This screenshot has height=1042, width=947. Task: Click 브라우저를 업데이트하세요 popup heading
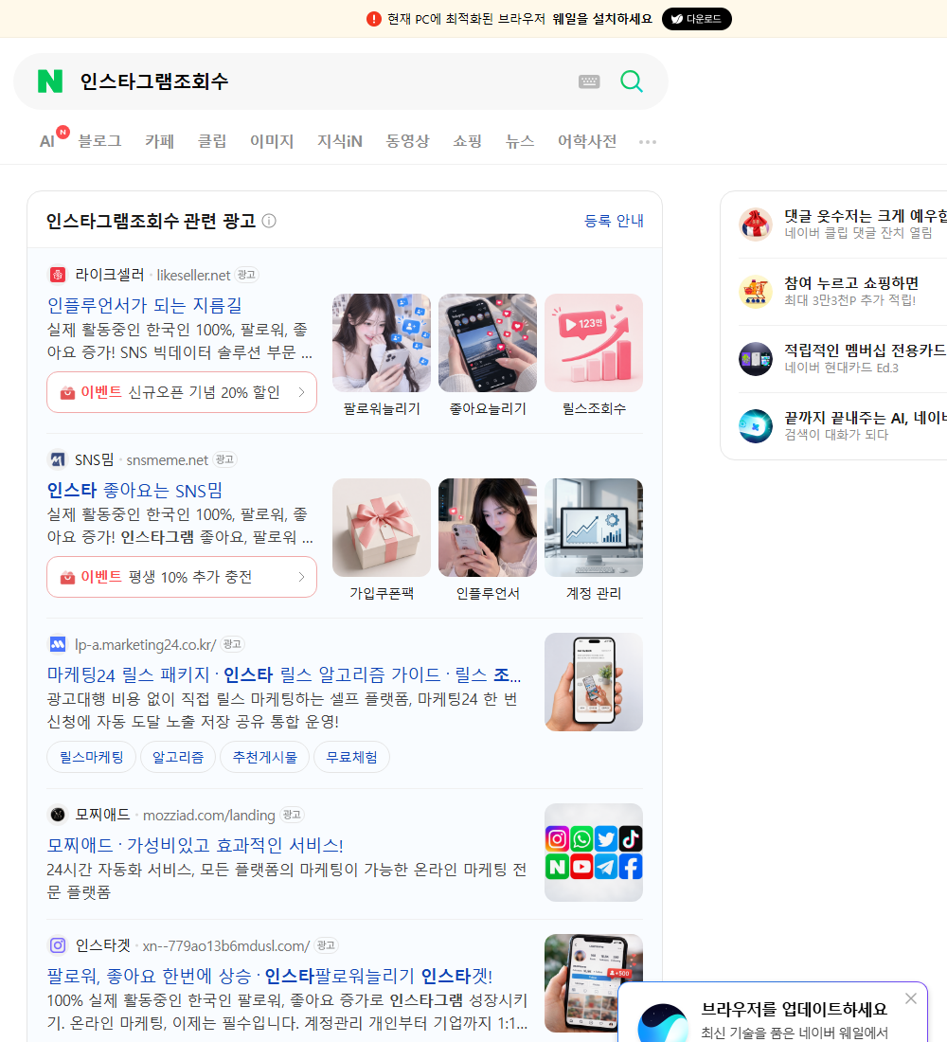(795, 1009)
